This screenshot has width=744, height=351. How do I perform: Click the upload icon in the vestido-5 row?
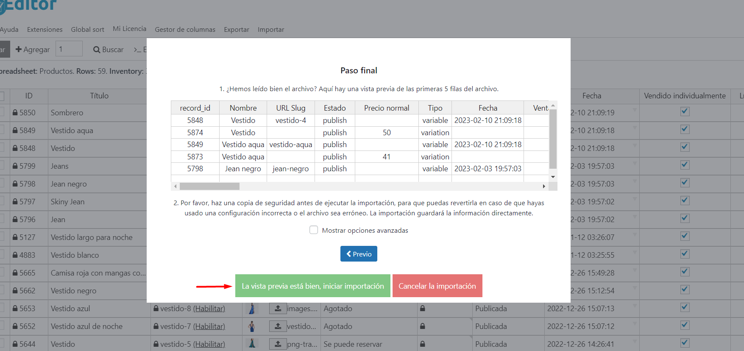[278, 344]
